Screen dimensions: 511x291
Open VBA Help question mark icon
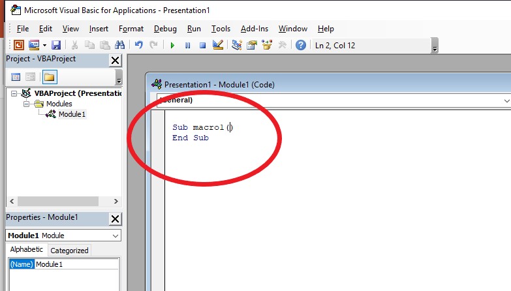(x=300, y=45)
